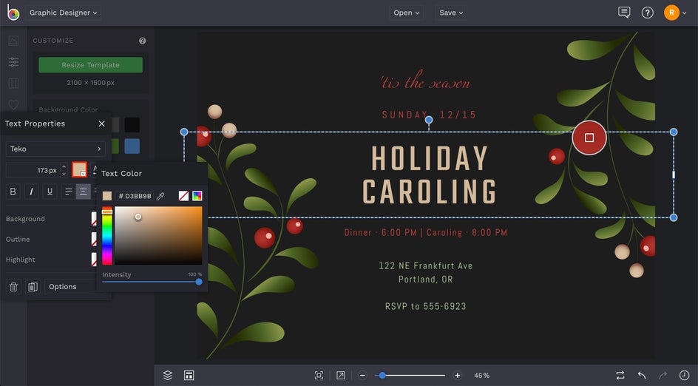Image resolution: width=698 pixels, height=386 pixels.
Task: Redo the last action
Action: pyautogui.click(x=663, y=376)
